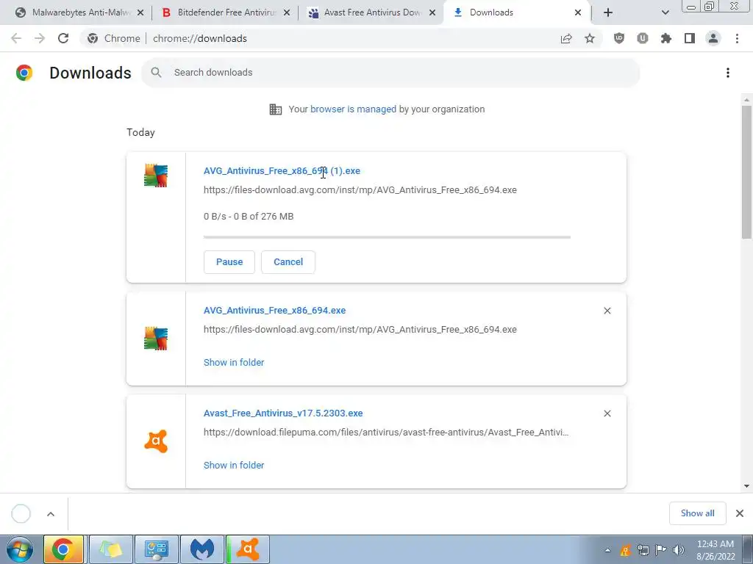Click the circular download progress icon in shelf

(21, 513)
